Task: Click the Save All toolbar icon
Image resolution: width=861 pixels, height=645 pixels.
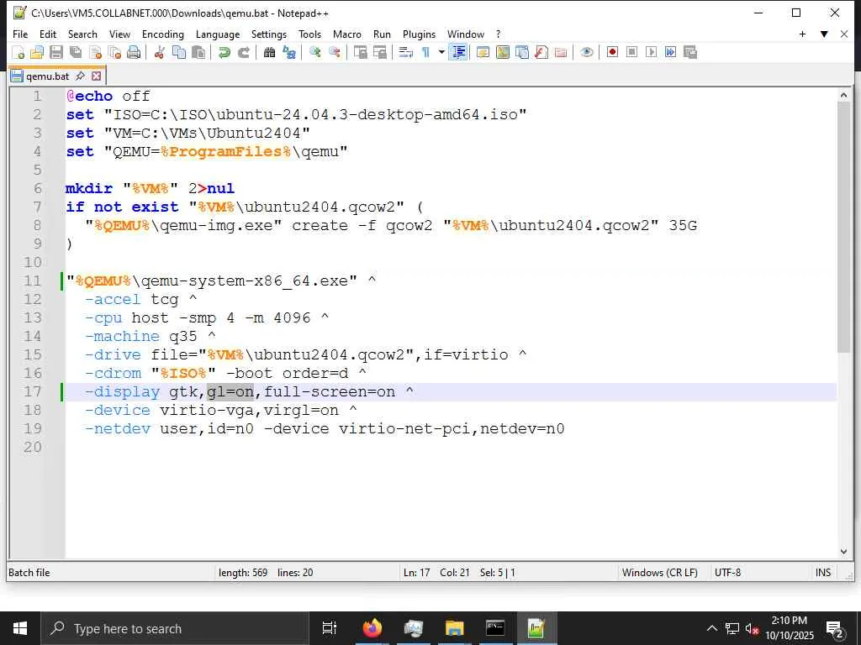Action: tap(76, 52)
